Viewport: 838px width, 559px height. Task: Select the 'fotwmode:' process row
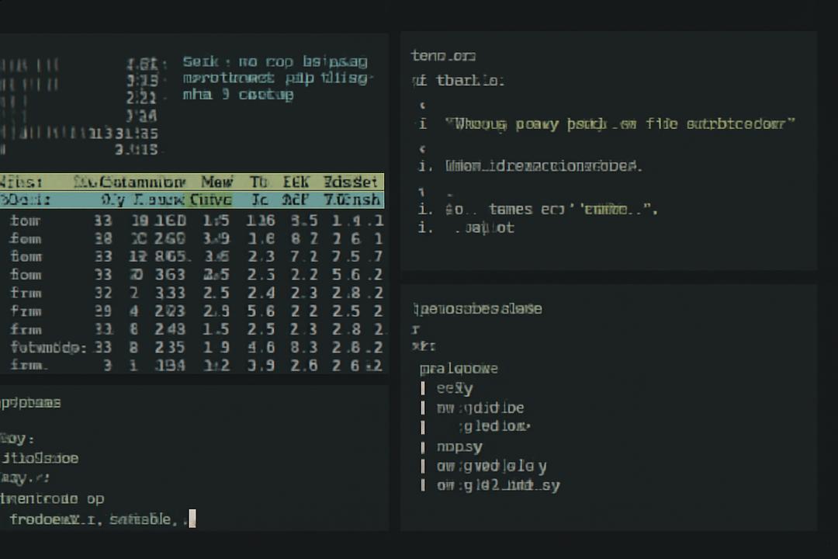click(x=192, y=348)
